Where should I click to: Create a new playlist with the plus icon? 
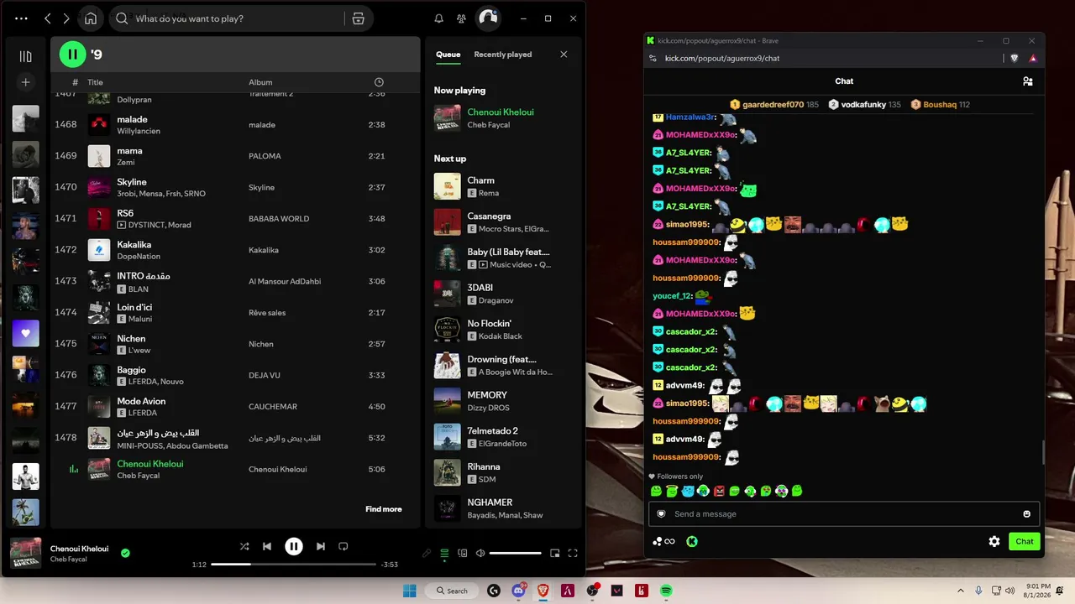coord(25,82)
